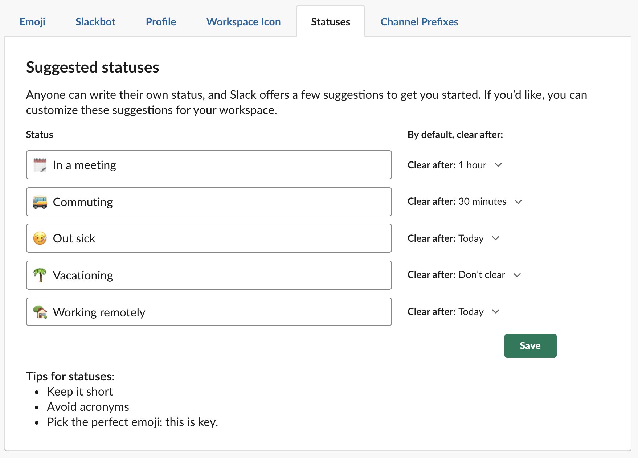This screenshot has width=638, height=458.
Task: Click the sick face emoji for Out sick
Action: pyautogui.click(x=40, y=238)
